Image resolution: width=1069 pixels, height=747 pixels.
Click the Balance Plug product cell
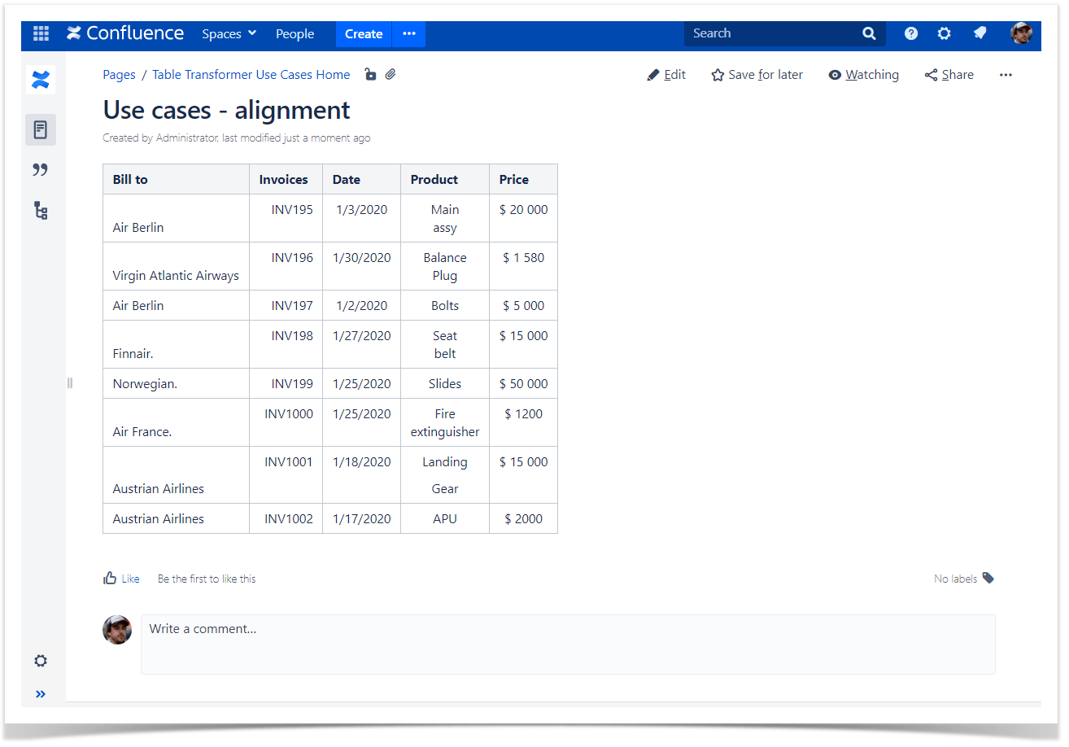tap(445, 266)
